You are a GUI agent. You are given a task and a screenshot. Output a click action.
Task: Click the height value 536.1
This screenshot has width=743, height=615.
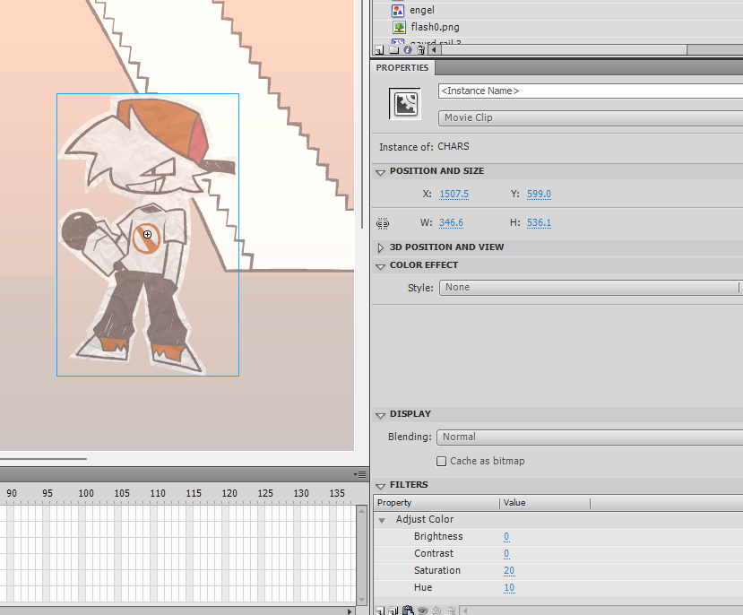539,222
